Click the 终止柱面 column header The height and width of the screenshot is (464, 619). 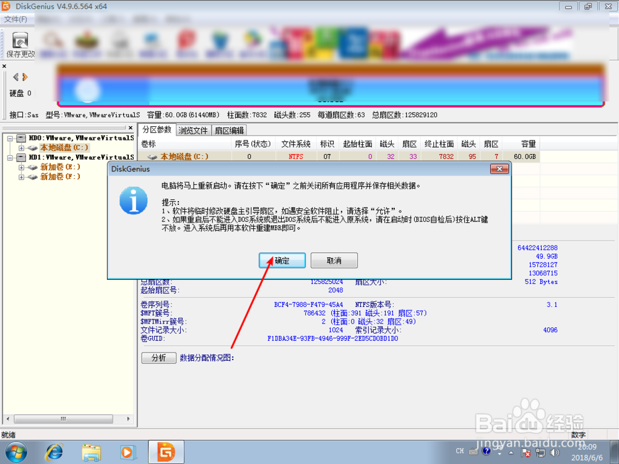coord(439,144)
